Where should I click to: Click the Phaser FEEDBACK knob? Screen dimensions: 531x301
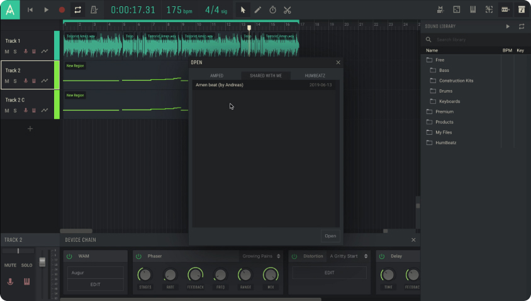click(195, 275)
